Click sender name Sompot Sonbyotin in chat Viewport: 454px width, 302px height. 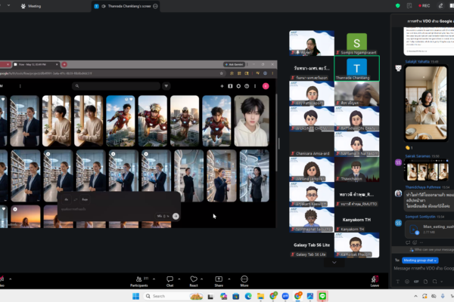pos(420,217)
